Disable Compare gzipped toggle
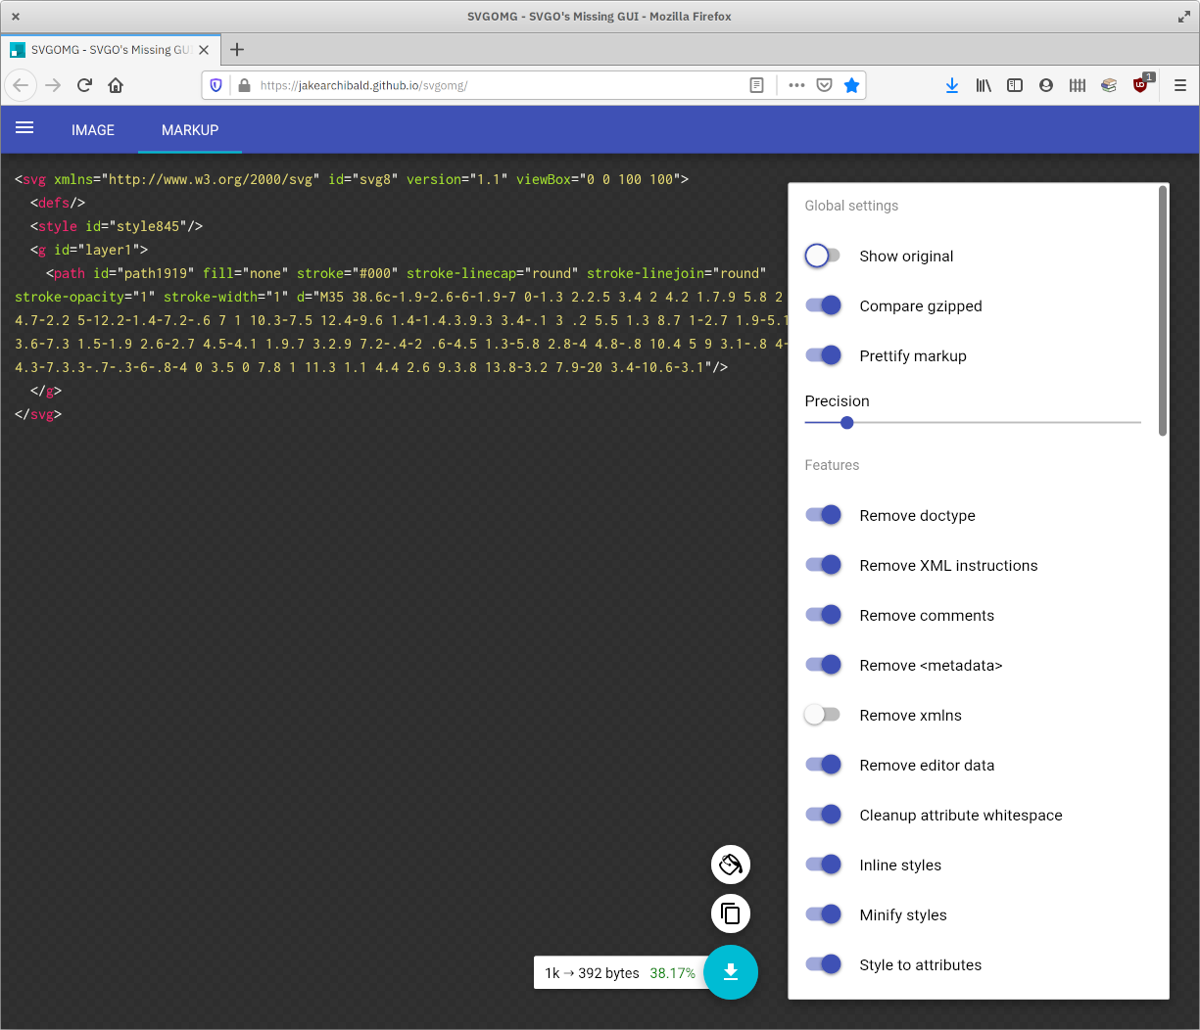This screenshot has height=1030, width=1200. coord(823,305)
